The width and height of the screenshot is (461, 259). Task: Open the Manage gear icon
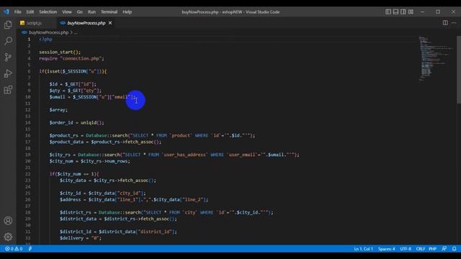[x=8, y=237]
